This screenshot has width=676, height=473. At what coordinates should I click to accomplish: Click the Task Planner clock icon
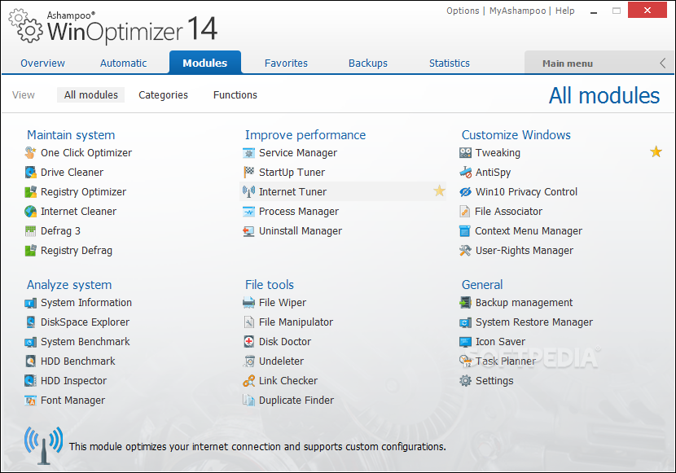click(465, 361)
